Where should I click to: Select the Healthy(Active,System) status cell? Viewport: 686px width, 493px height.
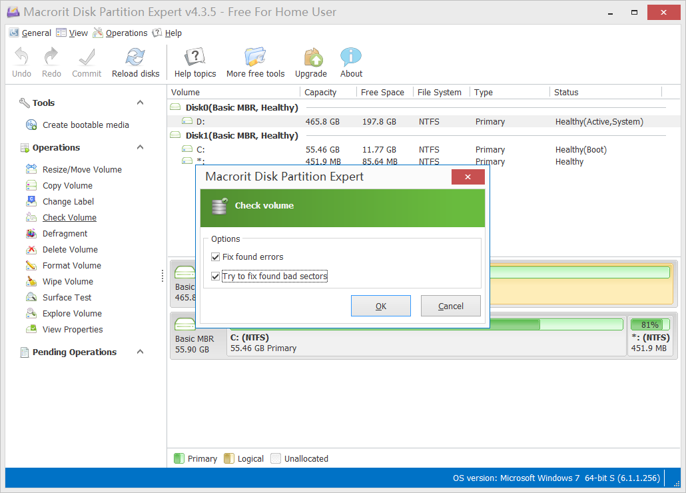(x=599, y=122)
